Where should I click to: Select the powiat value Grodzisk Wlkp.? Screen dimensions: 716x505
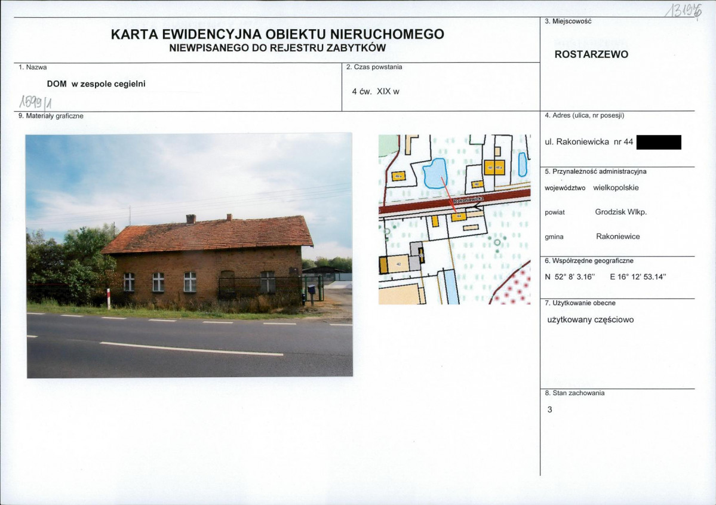coord(620,212)
